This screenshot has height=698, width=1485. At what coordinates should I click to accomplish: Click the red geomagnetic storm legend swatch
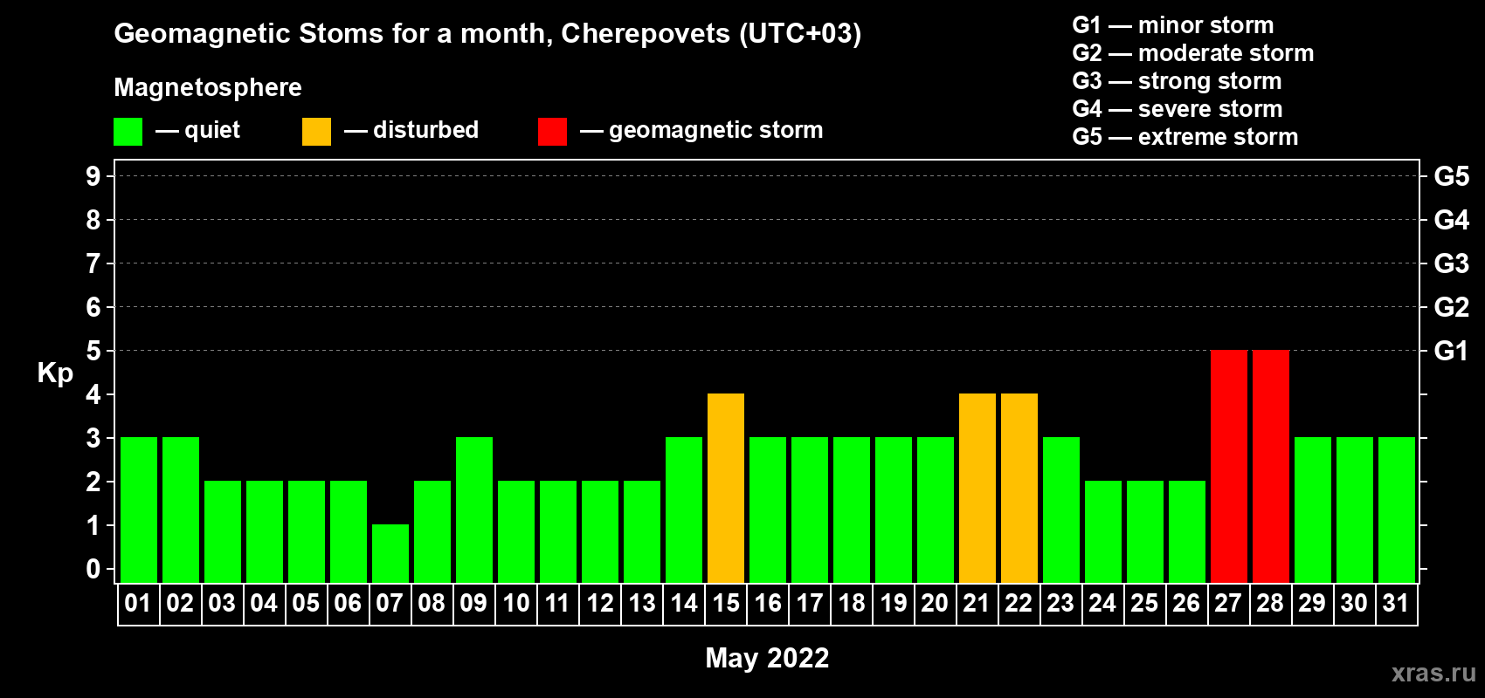pyautogui.click(x=552, y=132)
